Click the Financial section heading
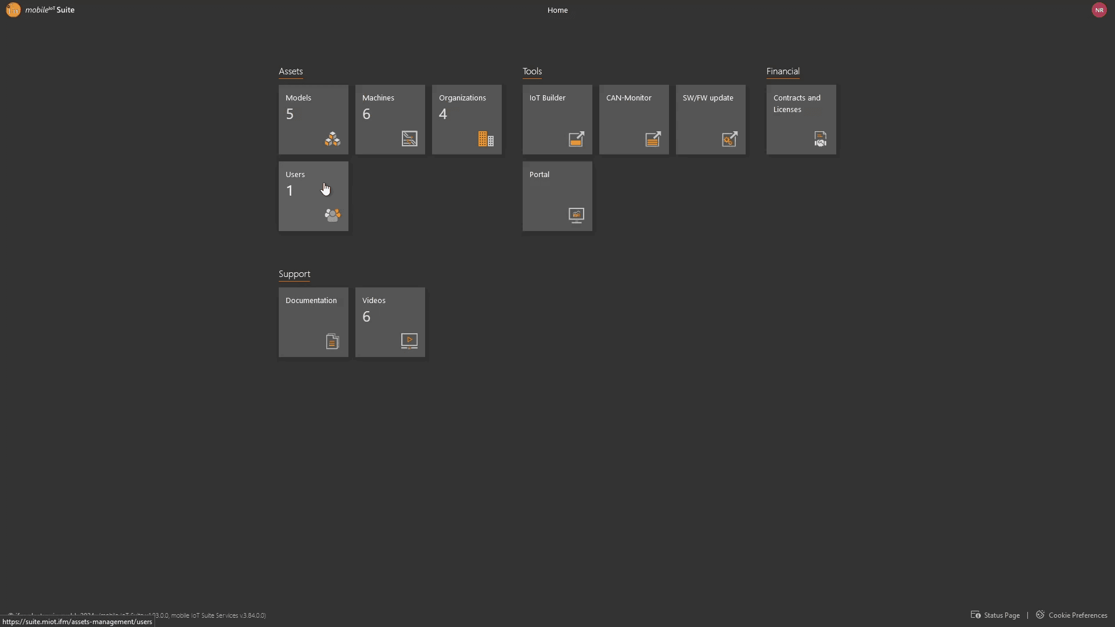1115x627 pixels. pyautogui.click(x=782, y=71)
